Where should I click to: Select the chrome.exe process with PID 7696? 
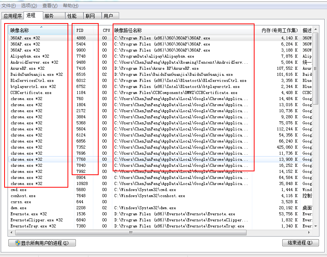click(x=160, y=153)
